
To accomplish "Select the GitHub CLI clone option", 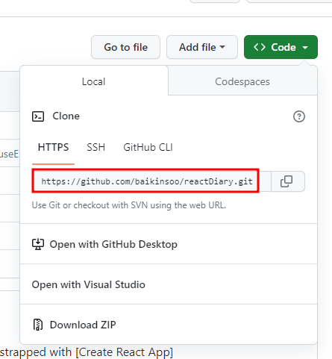I will pyautogui.click(x=148, y=147).
